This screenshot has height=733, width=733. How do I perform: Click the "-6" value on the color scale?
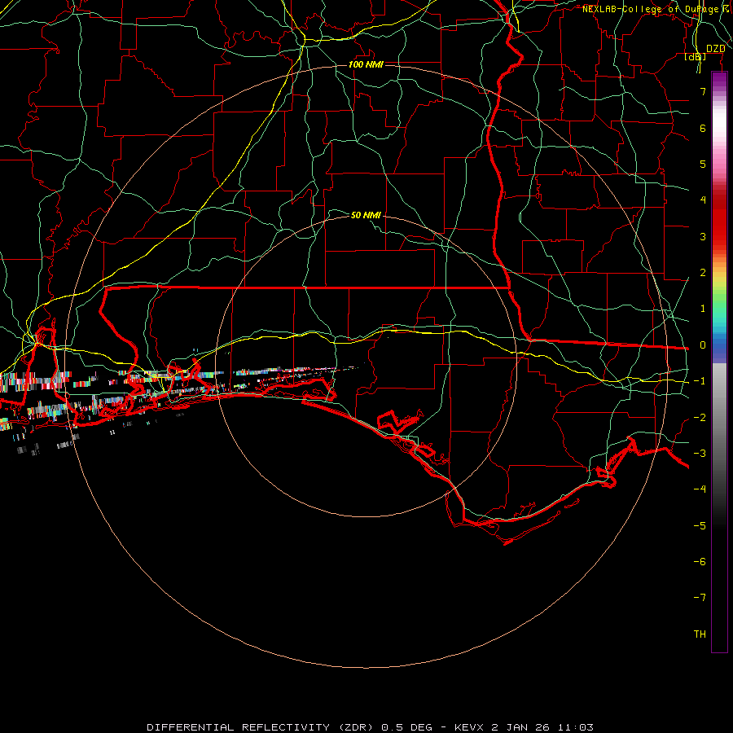click(700, 562)
